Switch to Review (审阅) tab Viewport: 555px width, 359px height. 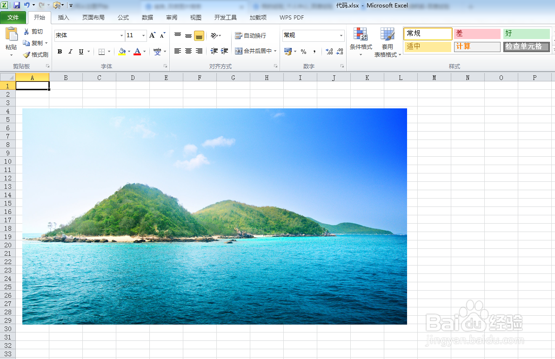[172, 17]
